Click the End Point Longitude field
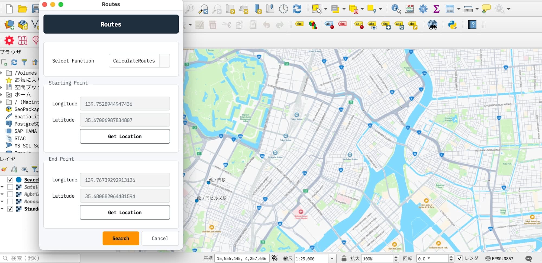This screenshot has width=542, height=263. point(125,180)
